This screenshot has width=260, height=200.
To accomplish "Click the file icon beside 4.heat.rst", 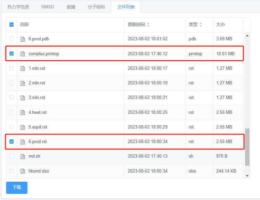I will 23,113.
